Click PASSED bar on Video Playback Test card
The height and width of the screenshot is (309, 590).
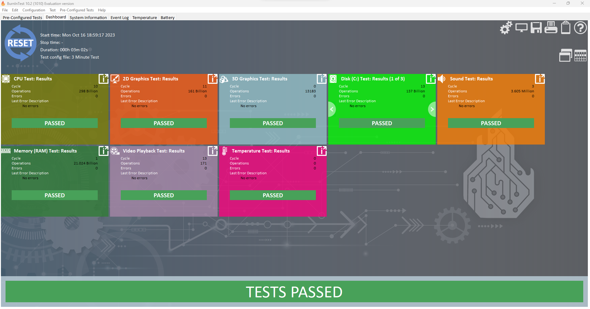point(164,195)
